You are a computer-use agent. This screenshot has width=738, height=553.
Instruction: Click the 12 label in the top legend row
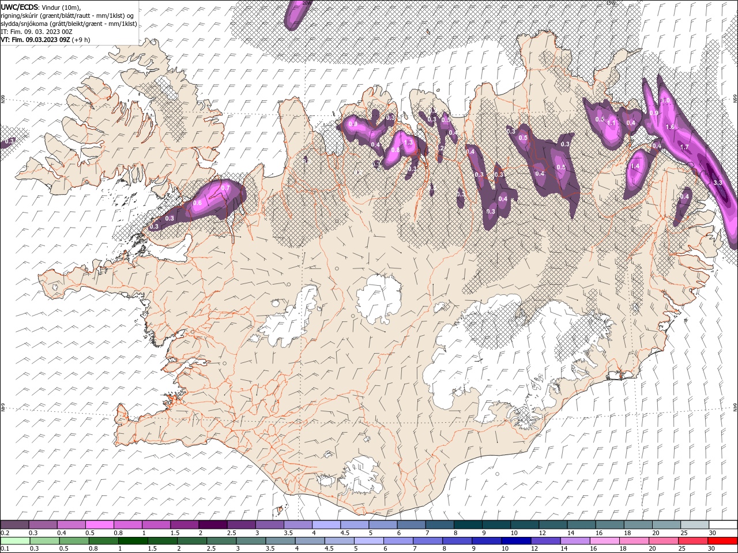pos(542,533)
